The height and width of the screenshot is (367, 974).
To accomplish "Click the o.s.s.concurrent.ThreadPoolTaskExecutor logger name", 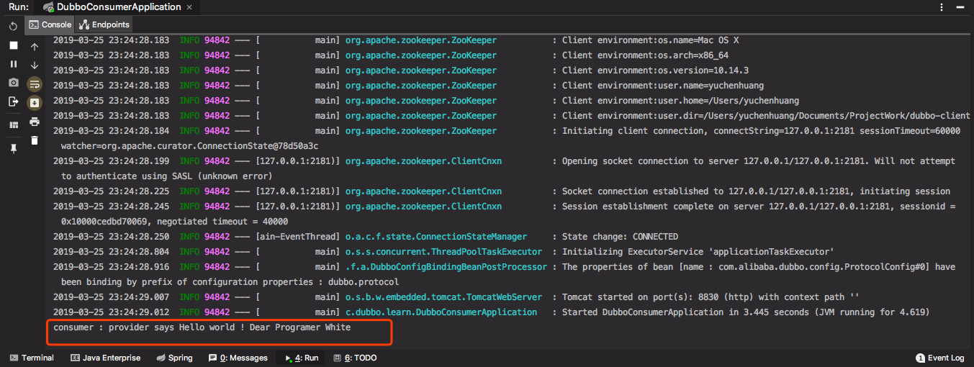I will click(444, 252).
